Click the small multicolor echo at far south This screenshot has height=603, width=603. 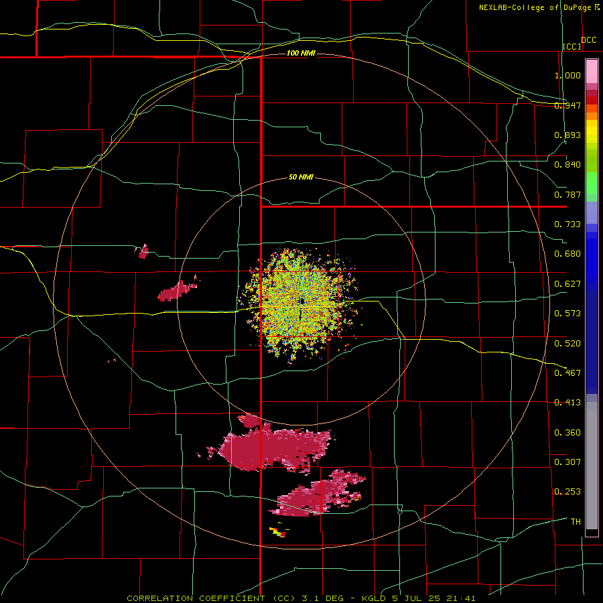click(x=279, y=532)
